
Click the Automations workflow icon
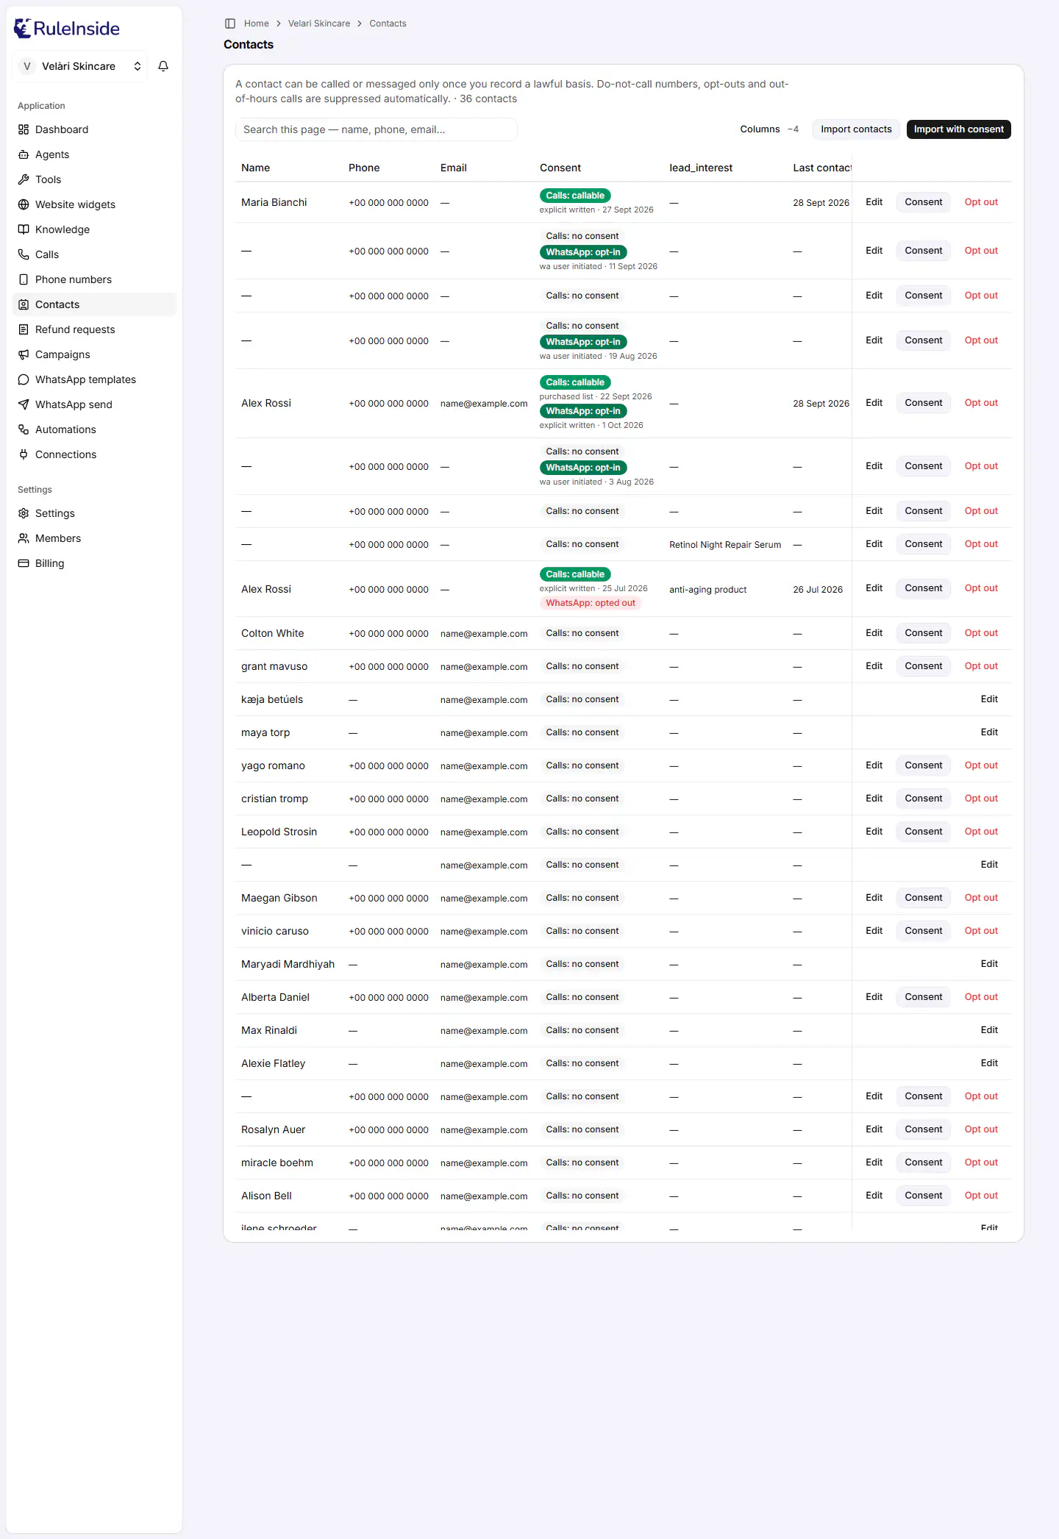pyautogui.click(x=24, y=429)
